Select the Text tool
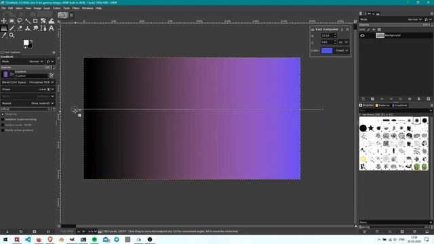434x244 pixels. point(52,28)
